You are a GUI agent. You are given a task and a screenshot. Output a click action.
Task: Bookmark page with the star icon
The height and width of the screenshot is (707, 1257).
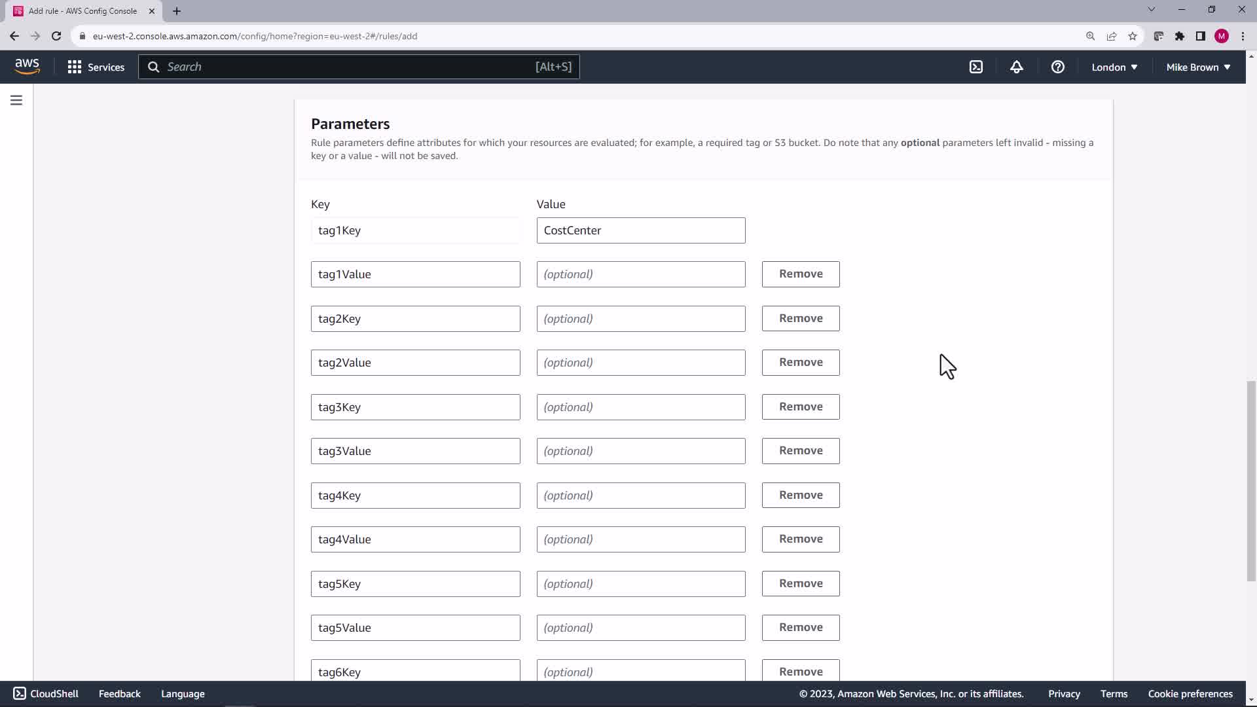(1133, 36)
